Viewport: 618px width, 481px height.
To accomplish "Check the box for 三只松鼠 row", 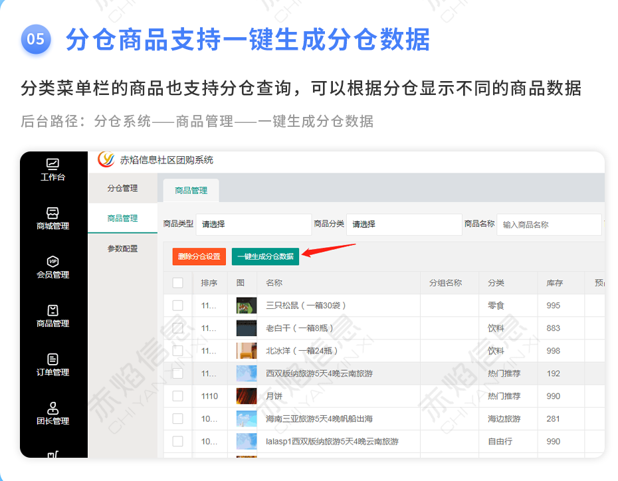I will (x=177, y=306).
